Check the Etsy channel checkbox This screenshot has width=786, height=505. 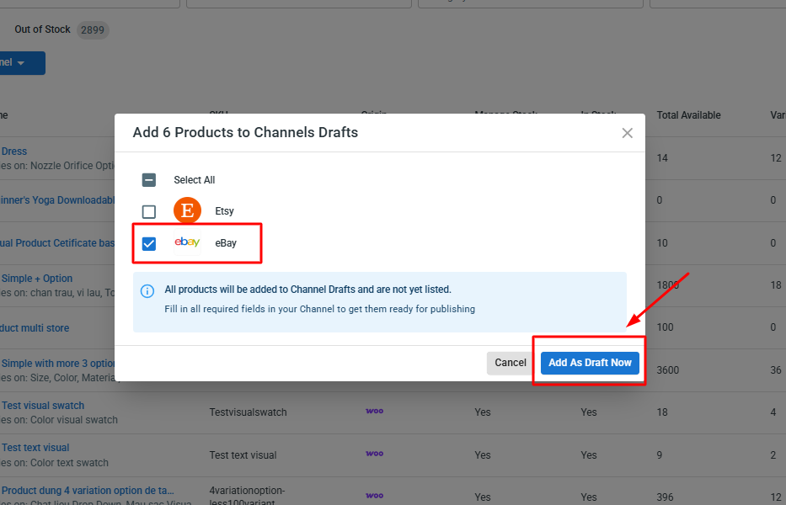point(149,212)
